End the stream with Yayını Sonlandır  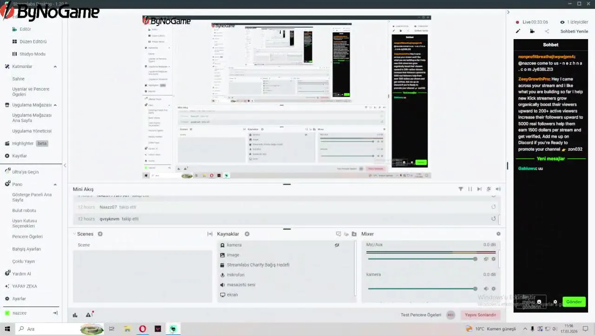click(x=480, y=315)
